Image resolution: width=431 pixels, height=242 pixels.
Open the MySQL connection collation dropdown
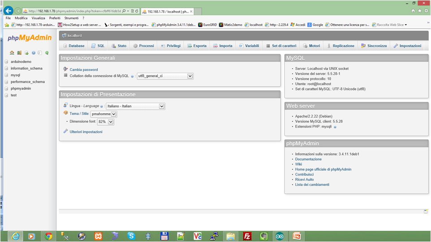(165, 76)
